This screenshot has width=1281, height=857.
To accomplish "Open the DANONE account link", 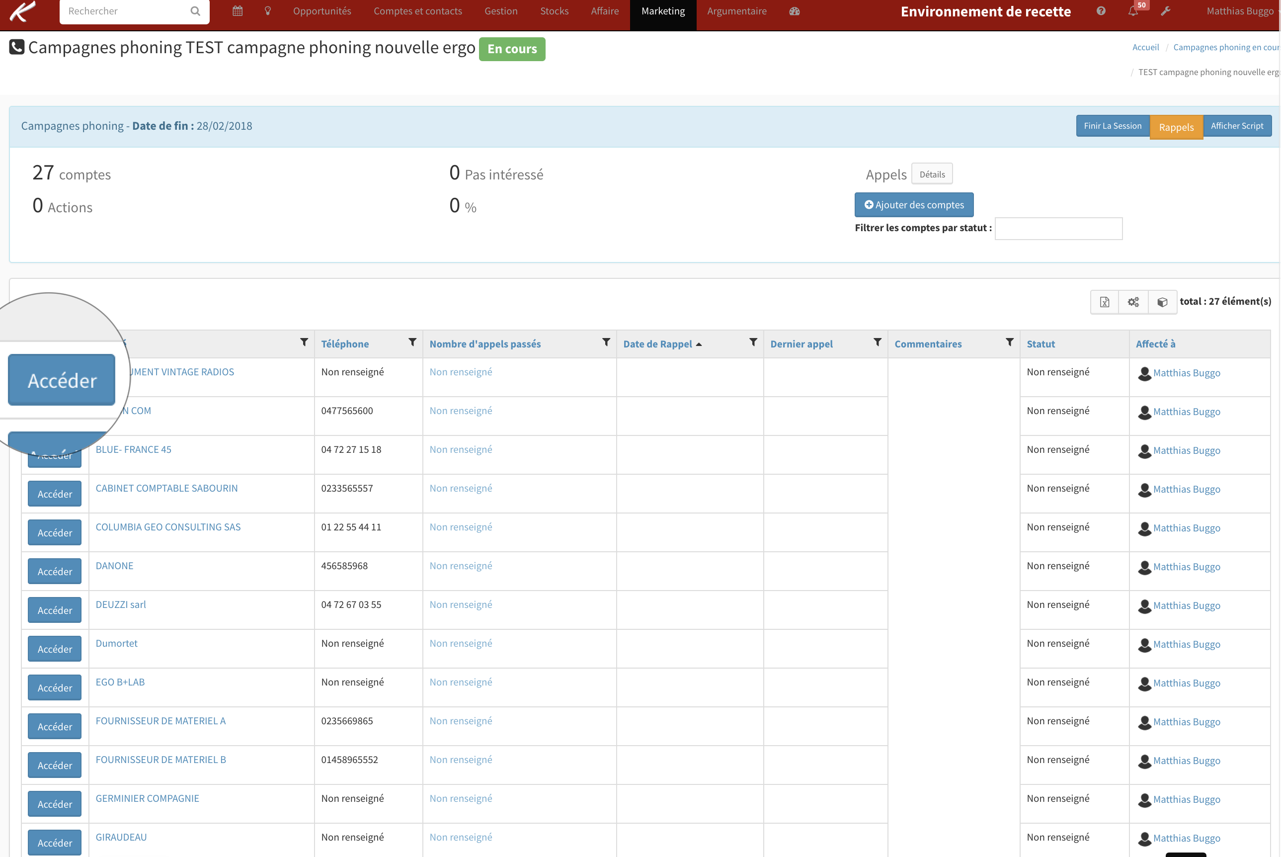I will [114, 566].
